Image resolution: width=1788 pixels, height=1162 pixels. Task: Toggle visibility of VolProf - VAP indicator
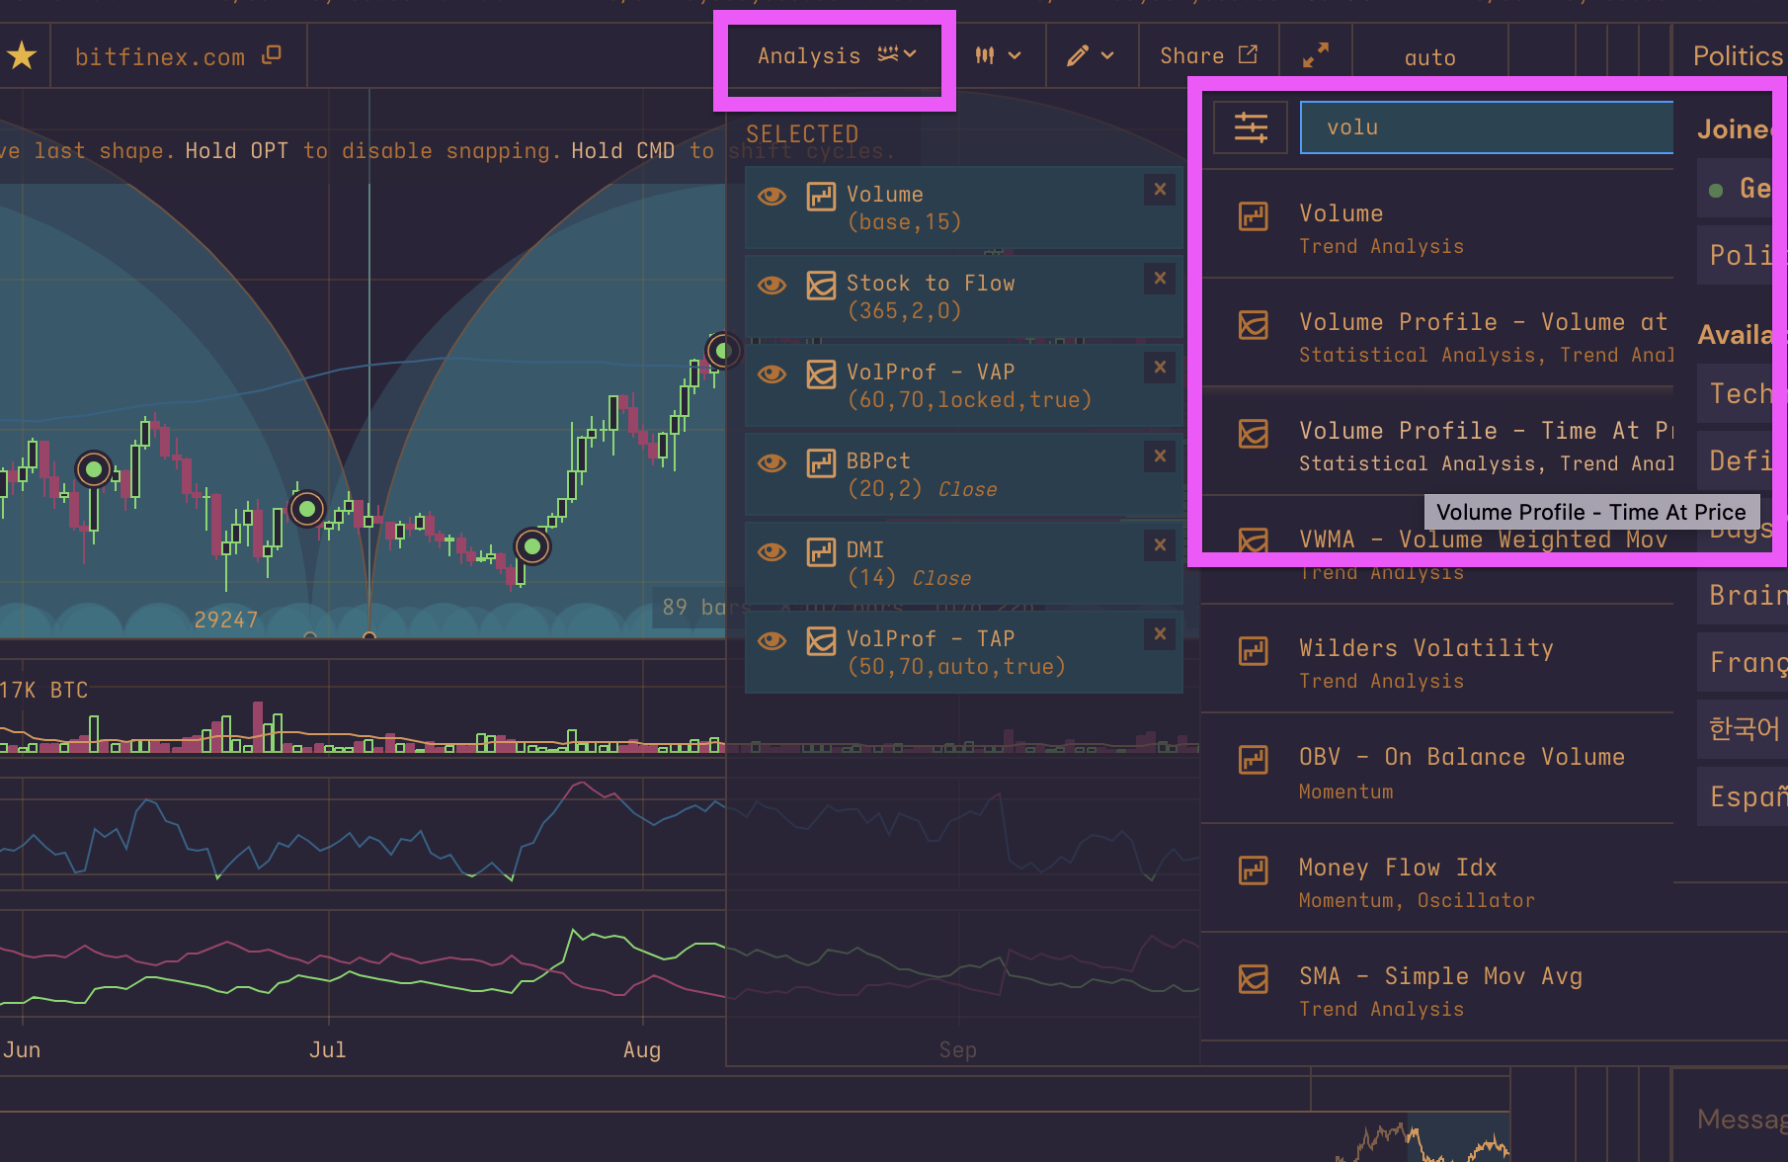click(x=772, y=373)
